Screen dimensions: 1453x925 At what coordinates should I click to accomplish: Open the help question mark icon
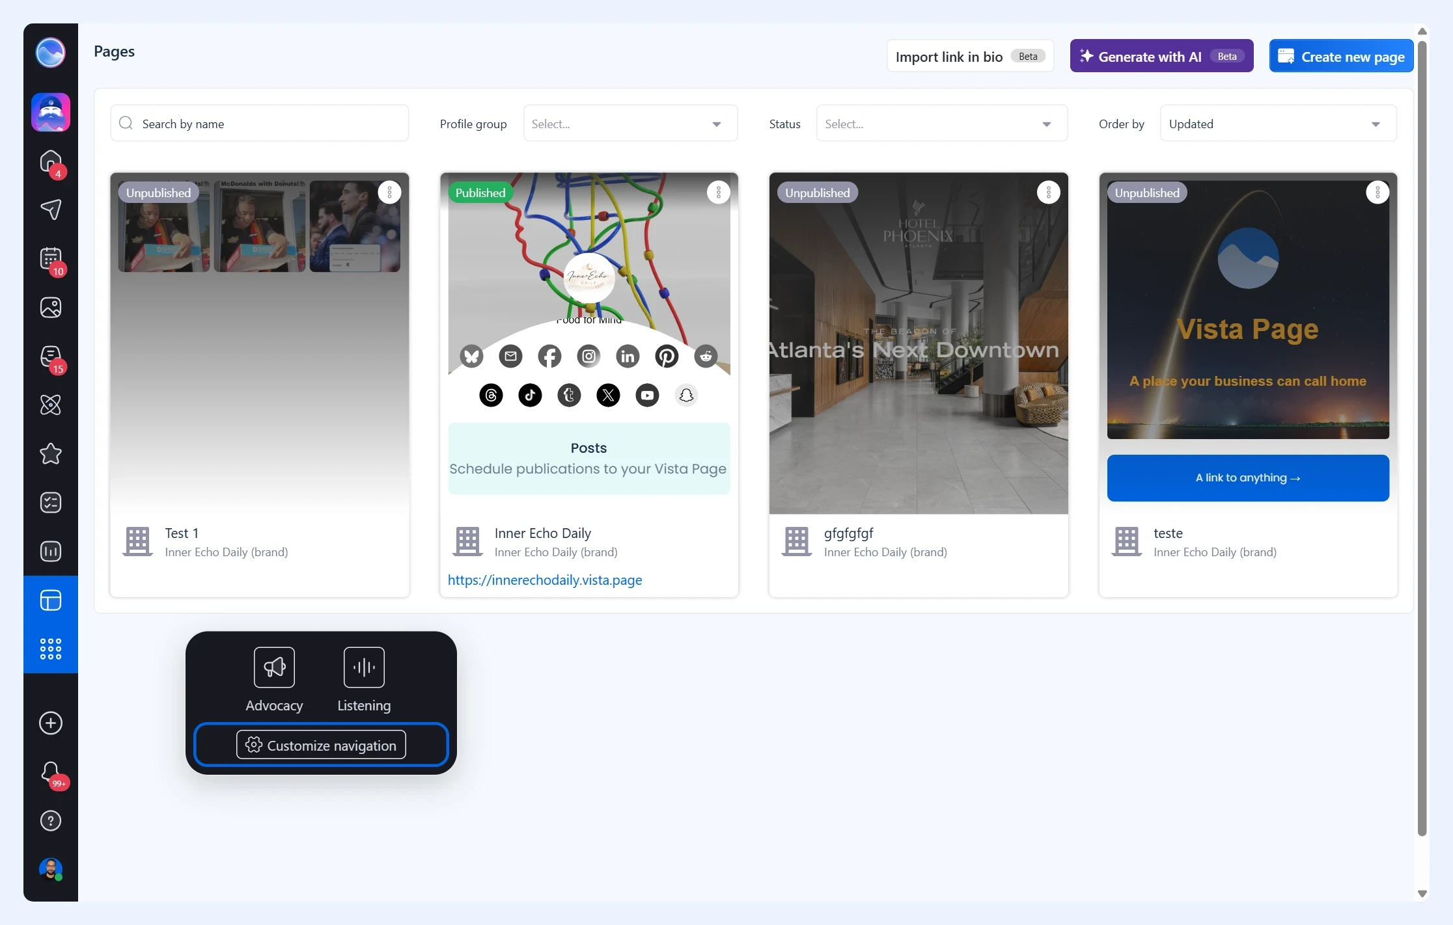tap(51, 821)
